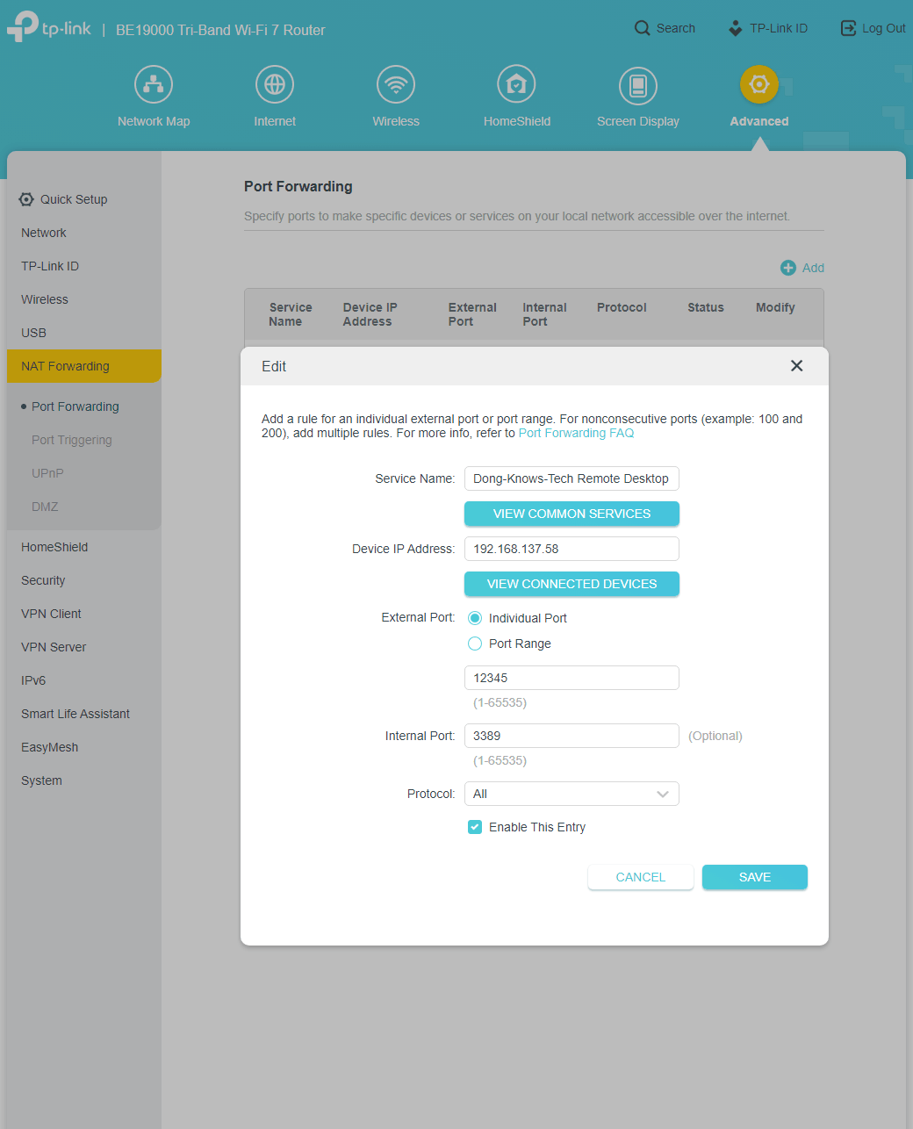Open the Wireless settings icon

point(396,84)
